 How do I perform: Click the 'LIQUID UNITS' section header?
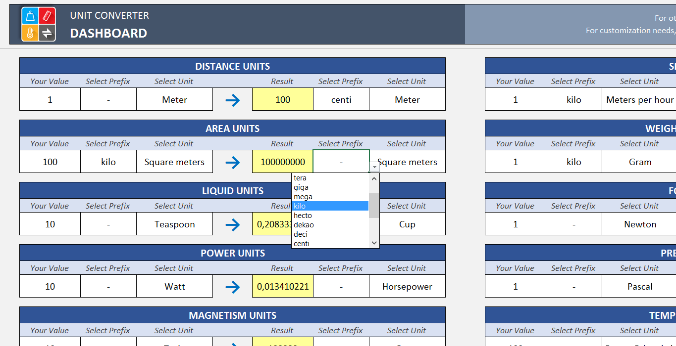click(x=232, y=191)
